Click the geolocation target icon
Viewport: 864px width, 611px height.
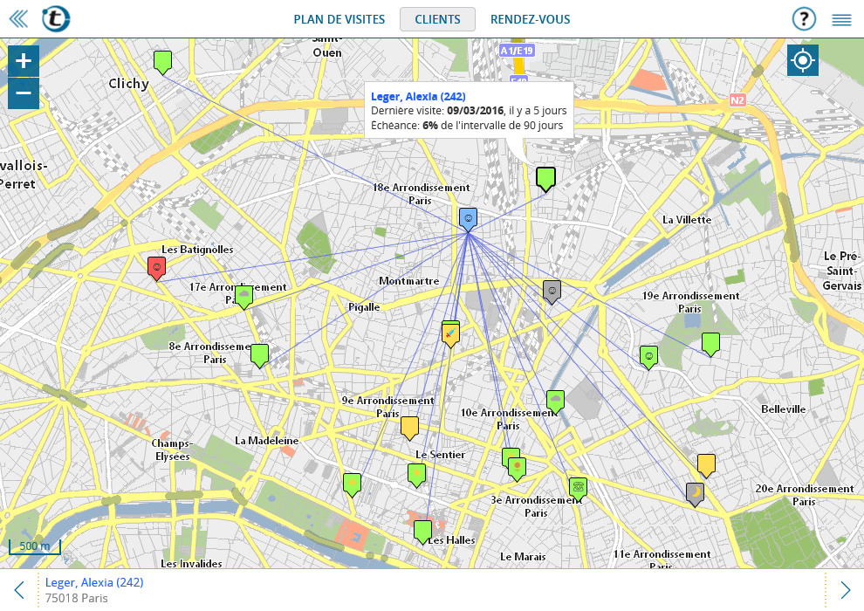(802, 60)
